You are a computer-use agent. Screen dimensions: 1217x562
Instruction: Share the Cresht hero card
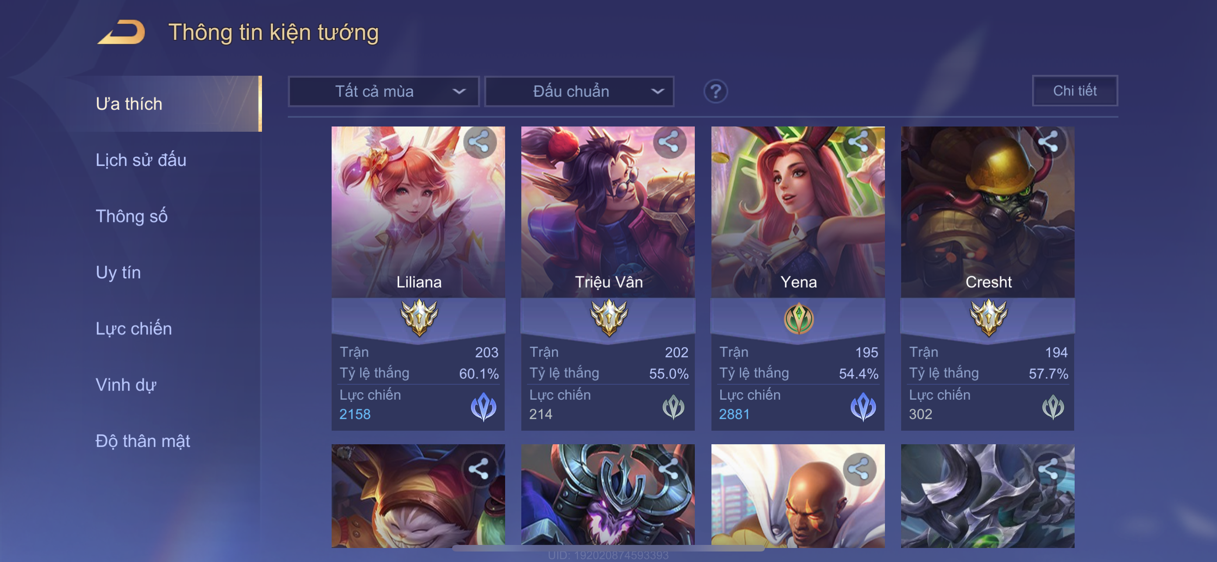point(1048,142)
